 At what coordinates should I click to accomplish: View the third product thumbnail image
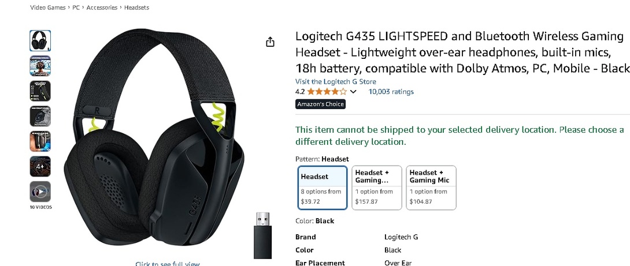point(40,91)
